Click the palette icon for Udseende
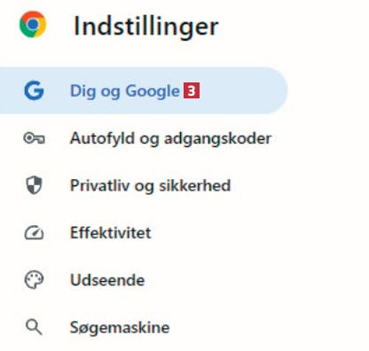The image size is (369, 351). 34,280
